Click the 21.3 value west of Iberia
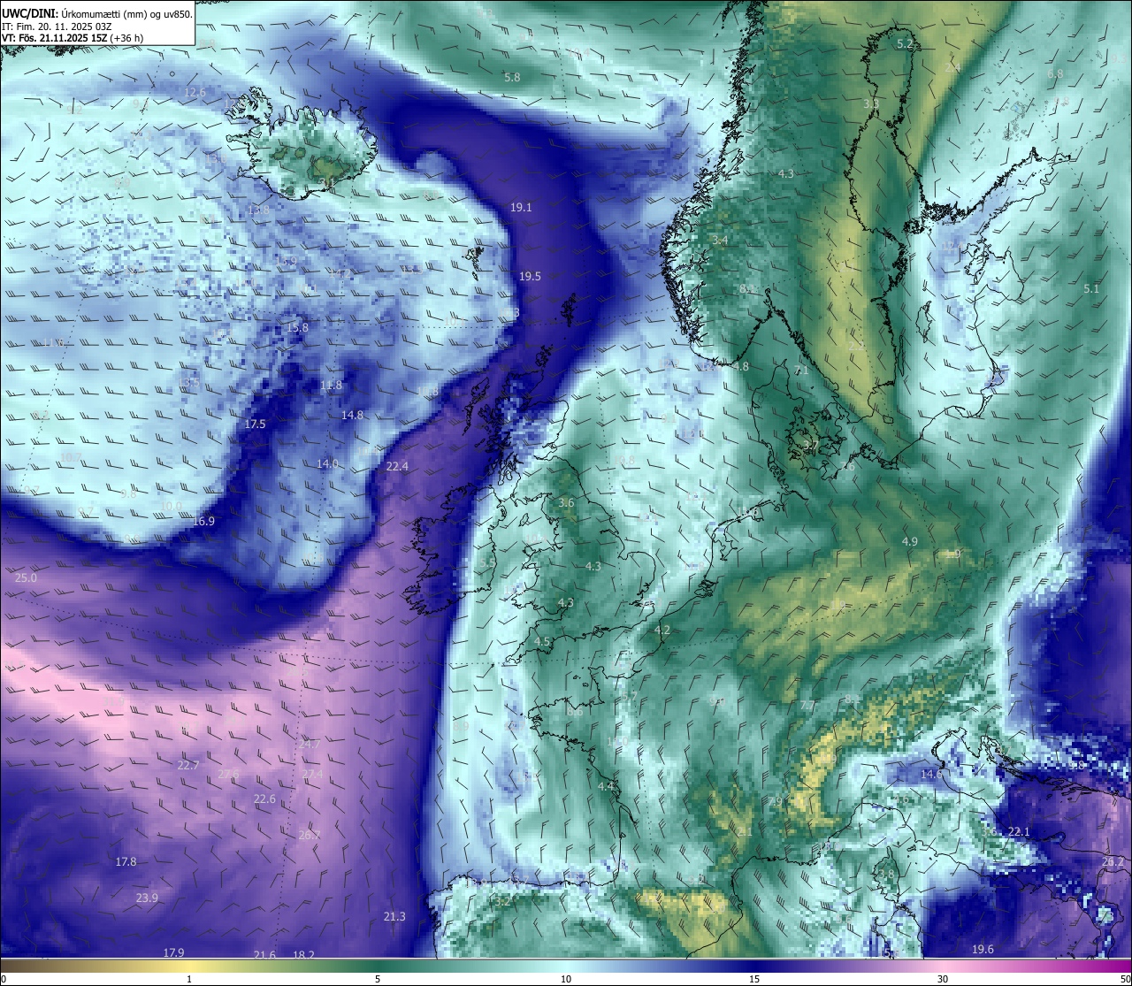1132x986 pixels. (394, 917)
